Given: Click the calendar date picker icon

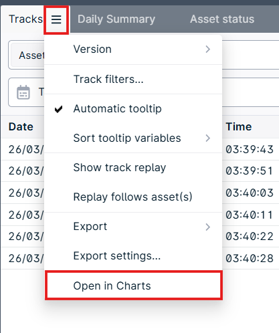Looking at the screenshot, I should point(23,92).
